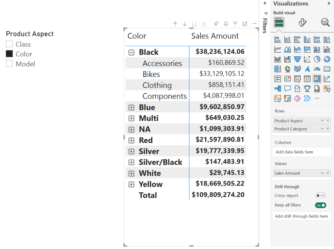Viewport: 334px width, 249px height.
Task: Select the map globe visual
Action: (x=287, y=69)
